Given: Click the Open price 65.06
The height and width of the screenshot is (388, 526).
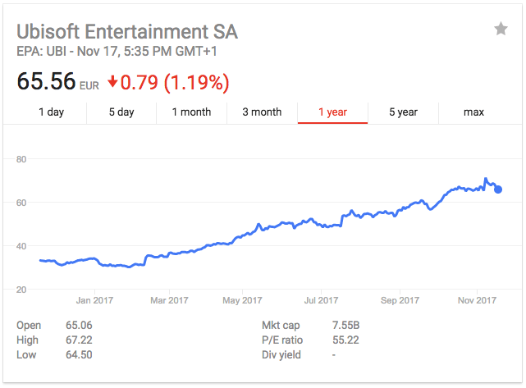Looking at the screenshot, I should pyautogui.click(x=79, y=325).
